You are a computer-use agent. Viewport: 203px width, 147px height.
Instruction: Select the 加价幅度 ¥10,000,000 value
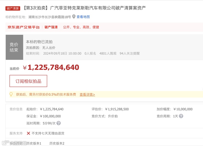point(183,109)
